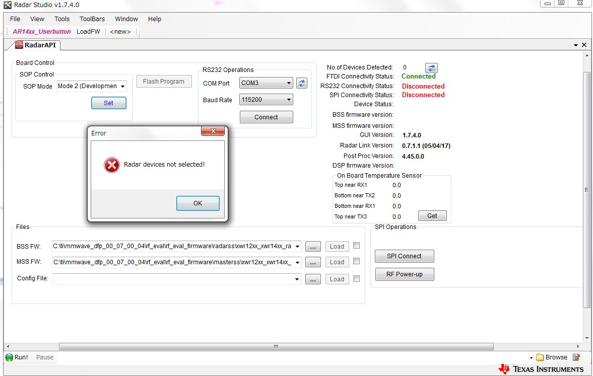The image size is (593, 376).
Task: Open the File menu
Action: (15, 19)
